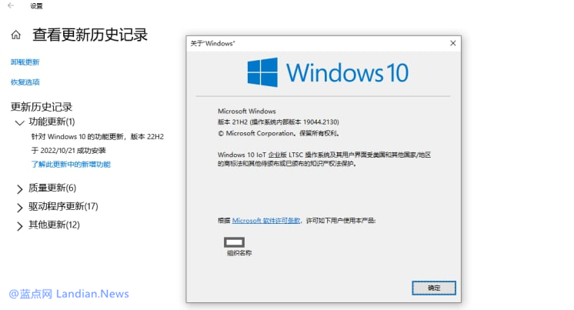The width and height of the screenshot is (574, 310).
Task: Open Microsoft 软件许可条款 link
Action: pos(266,220)
